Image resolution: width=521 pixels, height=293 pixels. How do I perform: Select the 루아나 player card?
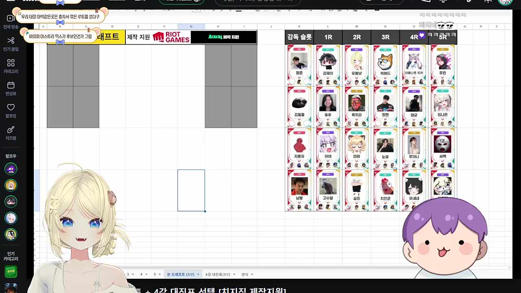[414, 149]
